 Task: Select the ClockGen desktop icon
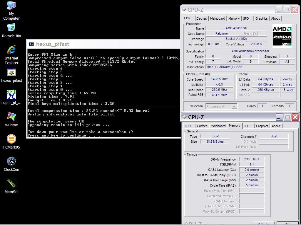[x=11, y=164]
